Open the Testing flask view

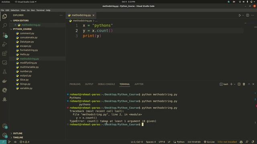coord(4,72)
